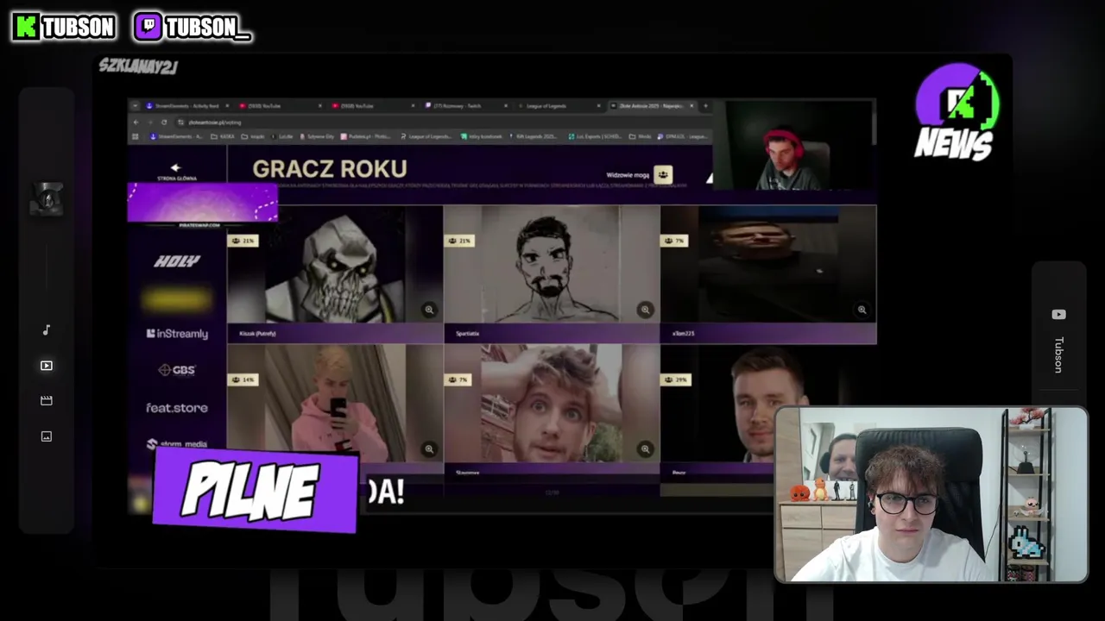This screenshot has width=1105, height=621.
Task: Click the Twitch TUBSON_ logo overlay
Action: 193,27
